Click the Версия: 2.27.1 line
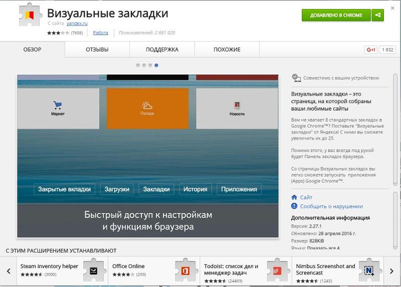401x287 pixels. click(306, 226)
